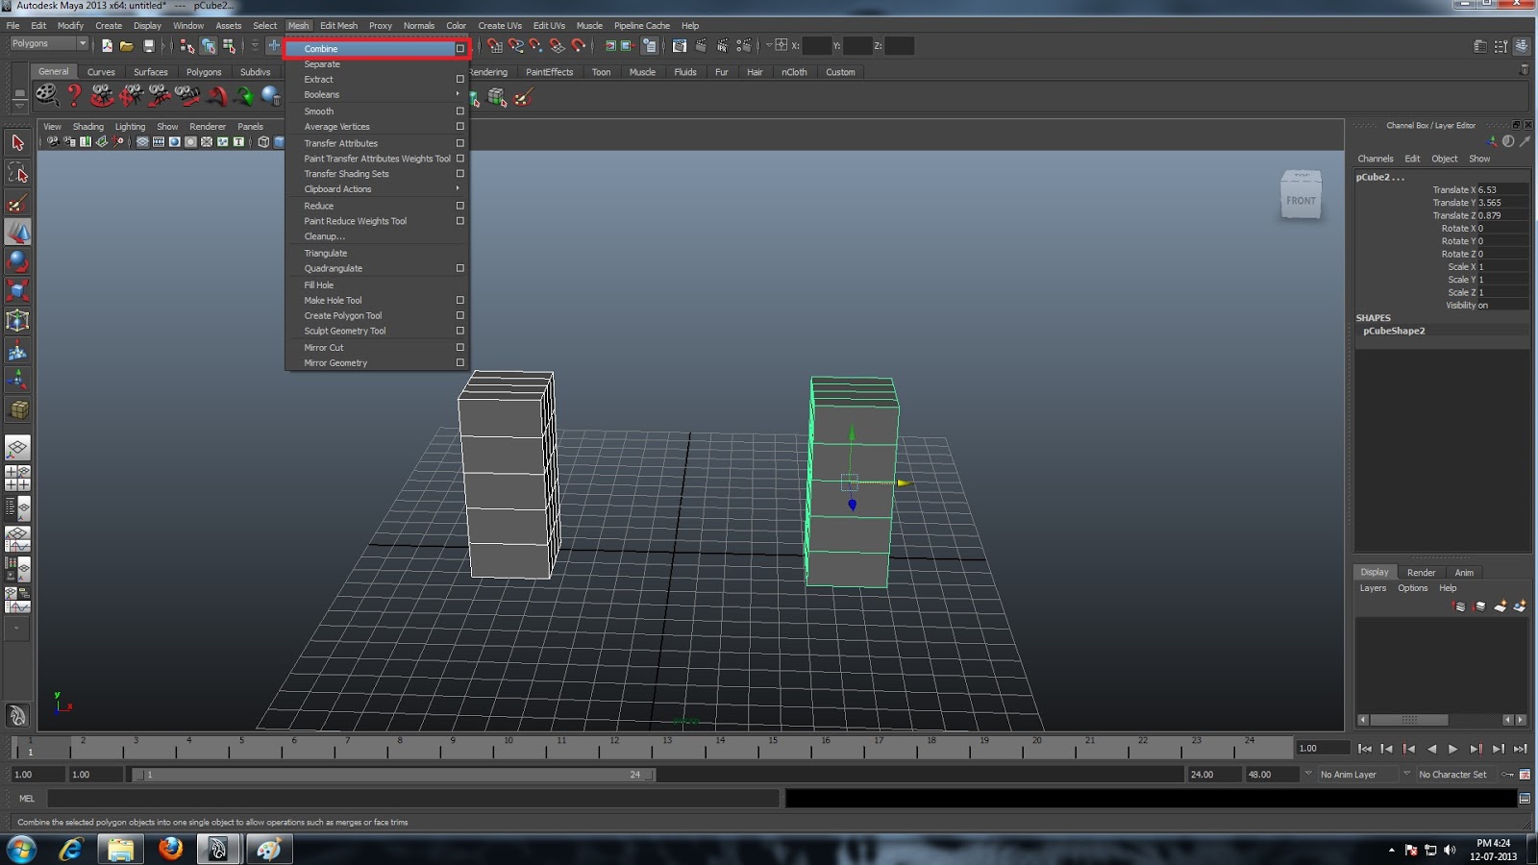Select the Rotate tool in the toolbox
Screen dimensions: 1538x865
click(x=17, y=261)
